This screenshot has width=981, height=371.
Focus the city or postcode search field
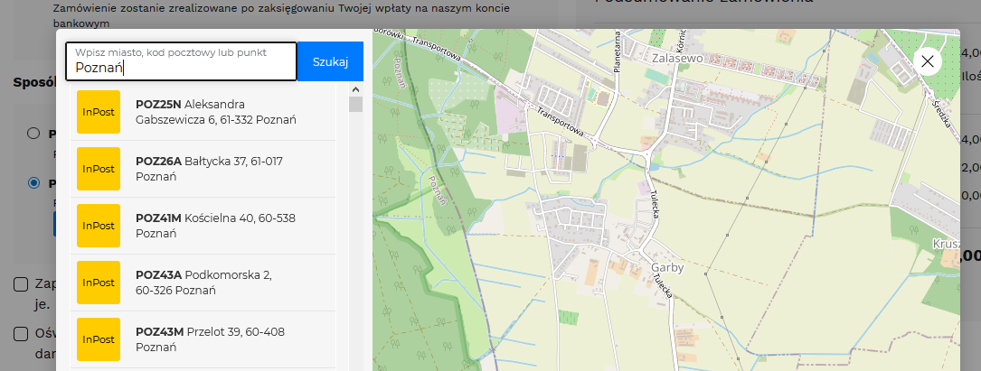click(181, 60)
